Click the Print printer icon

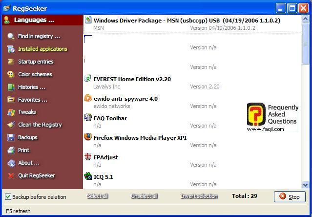point(11,150)
